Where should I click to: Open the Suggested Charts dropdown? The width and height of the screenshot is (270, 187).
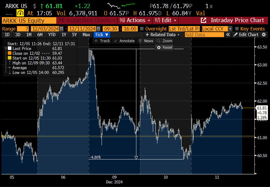tap(87, 20)
